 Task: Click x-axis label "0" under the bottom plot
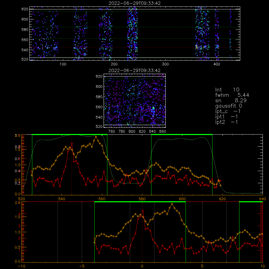[x=142, y=266]
